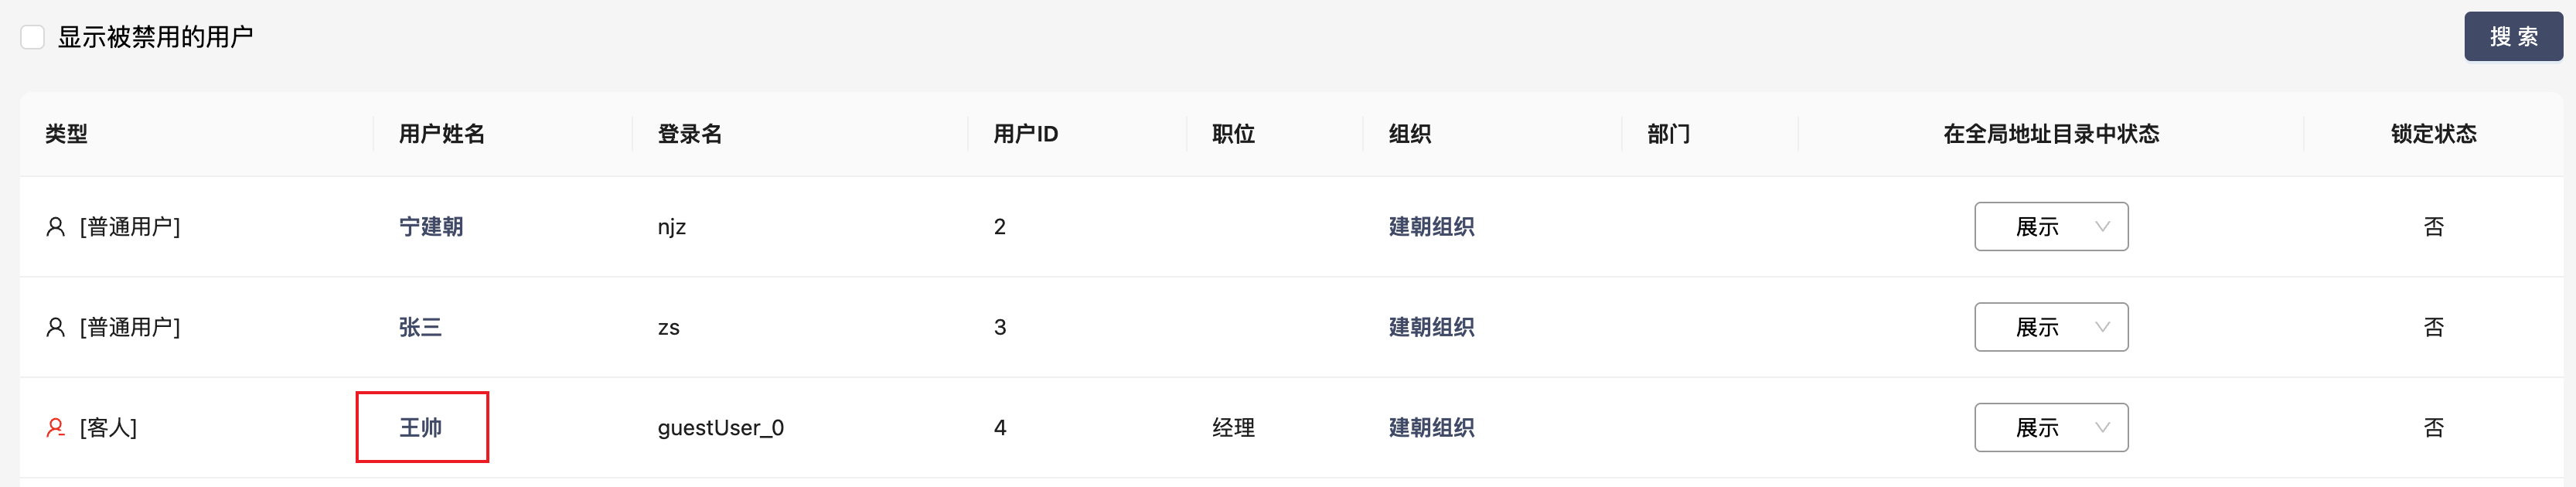Expand the 展示 dropdown for user zs

coord(2050,327)
